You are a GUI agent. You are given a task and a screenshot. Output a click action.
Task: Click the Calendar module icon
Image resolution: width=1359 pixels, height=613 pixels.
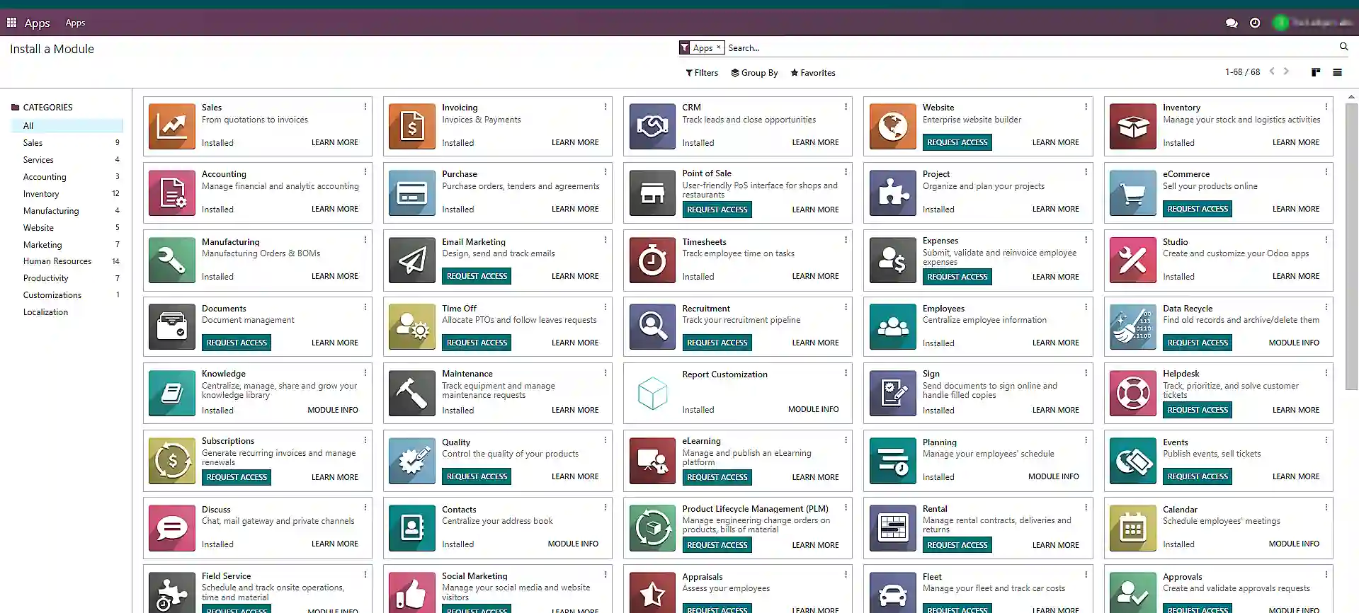point(1132,527)
